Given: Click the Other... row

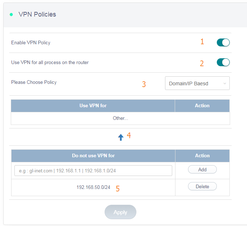Looking at the screenshot, I should pos(120,118).
